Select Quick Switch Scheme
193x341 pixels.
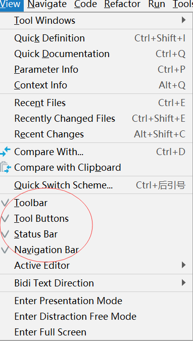[x=96, y=185]
